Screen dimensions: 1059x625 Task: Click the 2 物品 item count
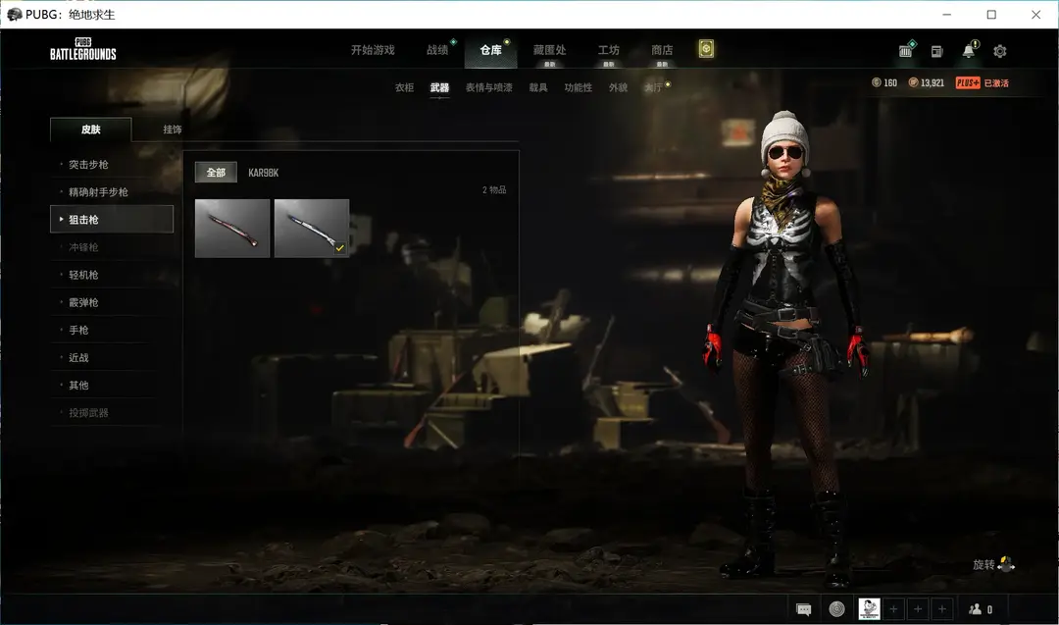pos(494,190)
